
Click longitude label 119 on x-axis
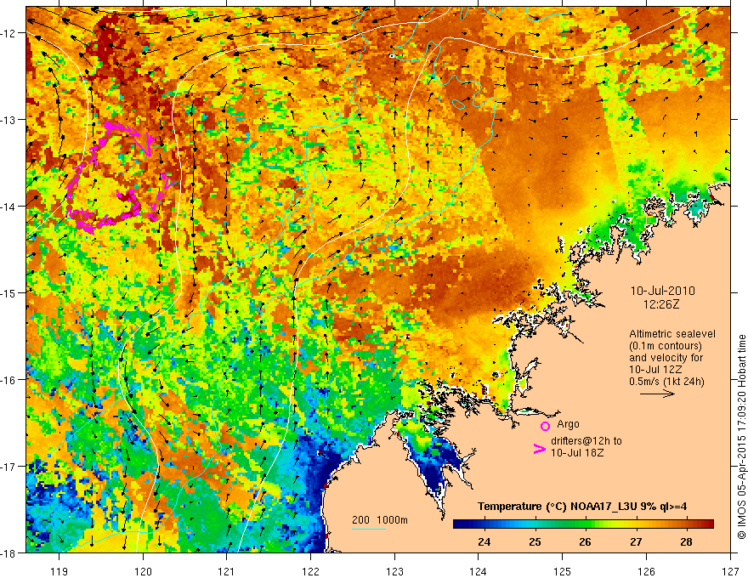coord(59,571)
